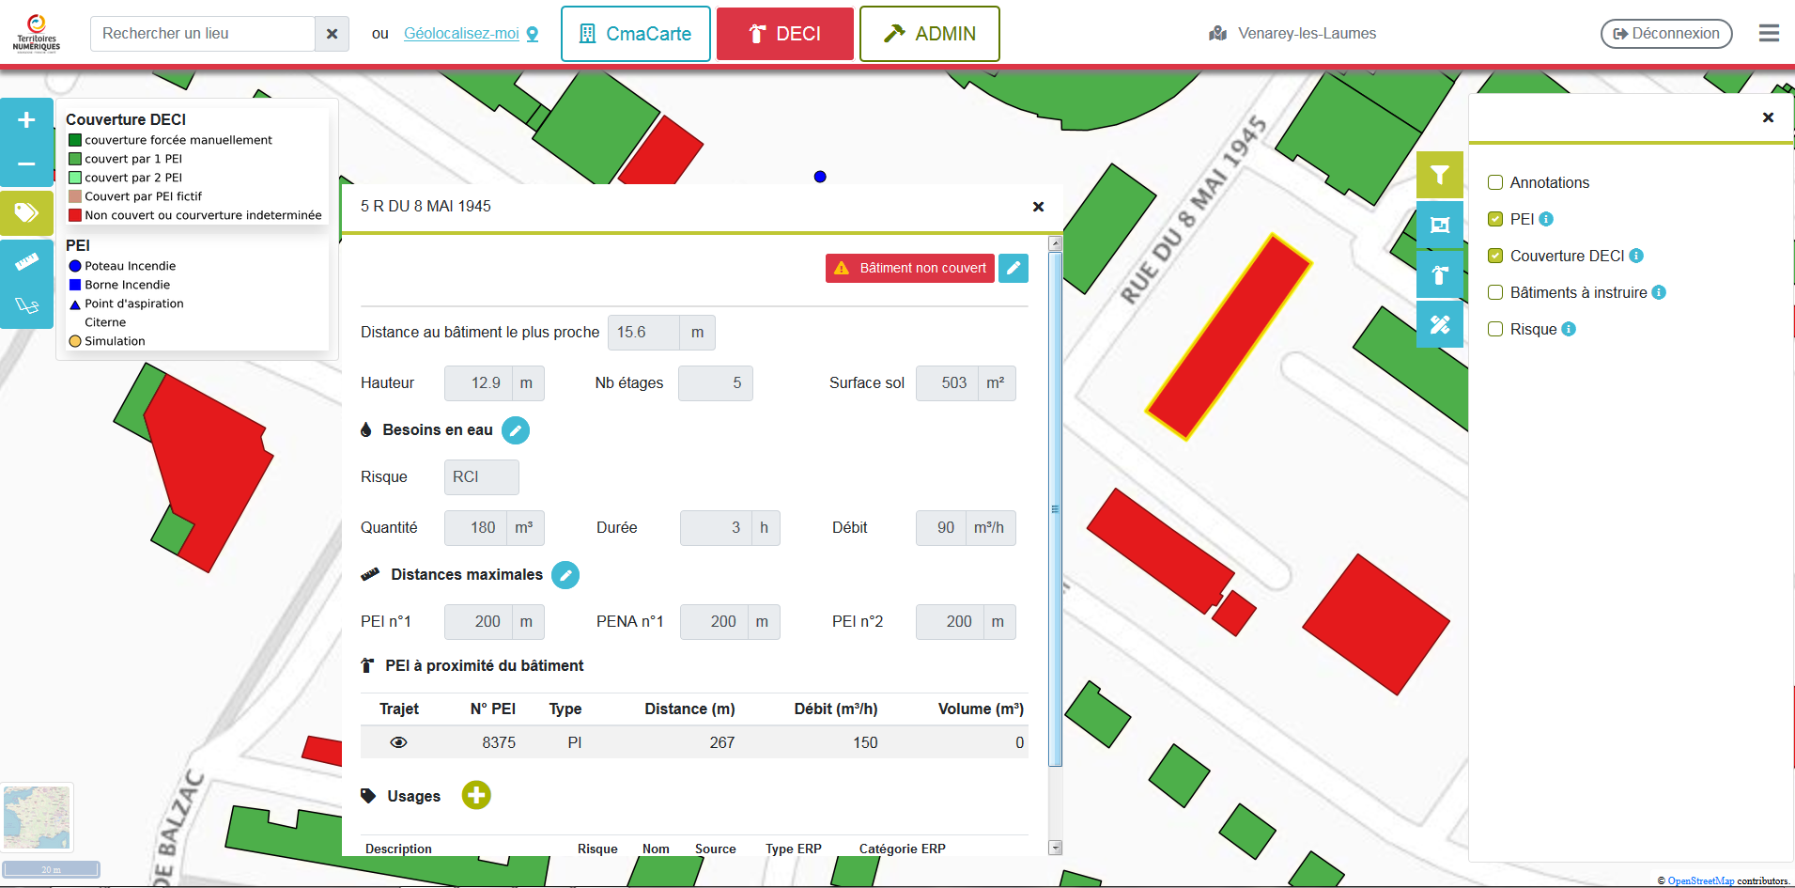
Task: Open the hamburger main menu
Action: 1769,34
